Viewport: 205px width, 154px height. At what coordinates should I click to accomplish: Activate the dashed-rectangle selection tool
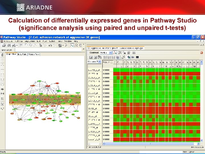point(72,45)
